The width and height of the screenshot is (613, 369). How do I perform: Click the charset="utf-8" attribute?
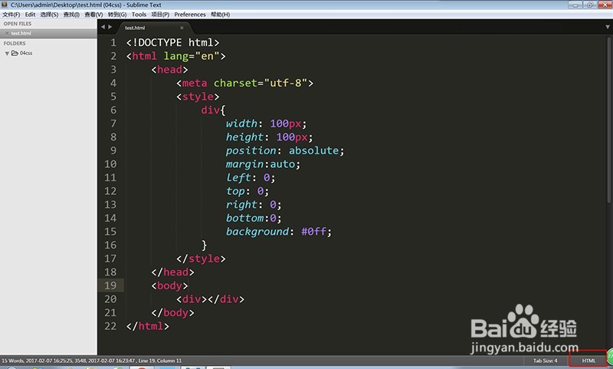click(260, 83)
